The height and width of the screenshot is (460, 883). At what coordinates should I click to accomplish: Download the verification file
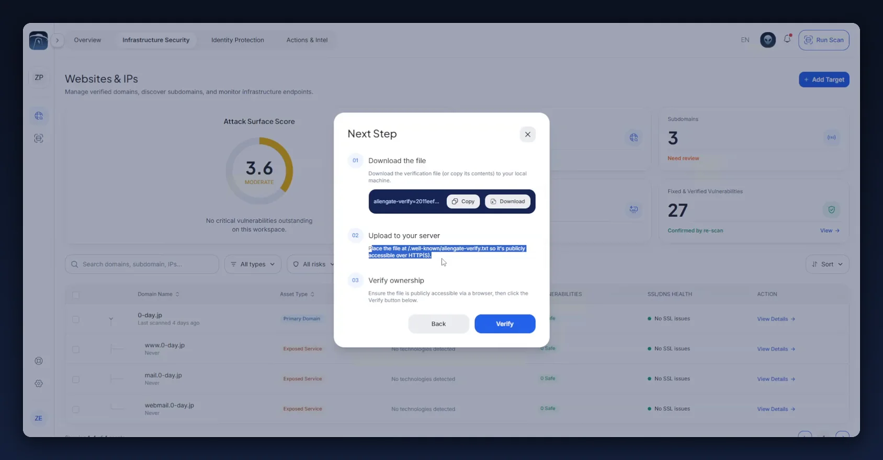click(x=507, y=201)
